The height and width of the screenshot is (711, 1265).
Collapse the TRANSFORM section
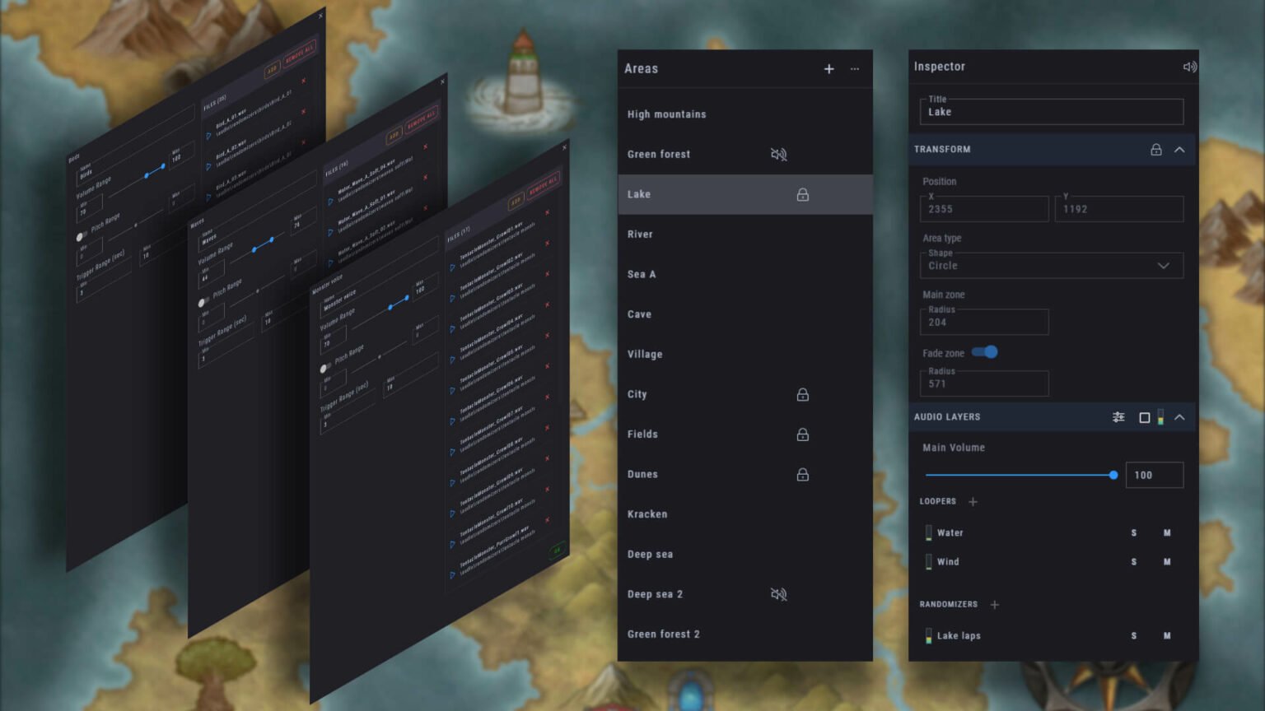1179,149
